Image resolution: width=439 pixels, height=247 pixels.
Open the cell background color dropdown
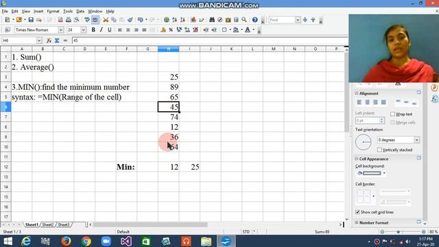[384, 173]
